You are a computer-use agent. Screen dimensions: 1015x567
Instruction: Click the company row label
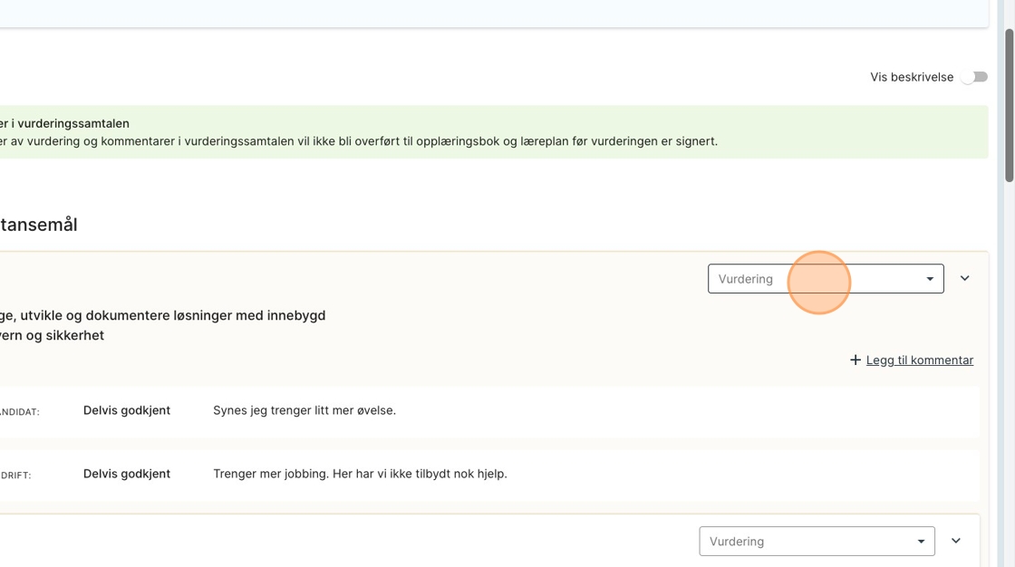(14, 476)
